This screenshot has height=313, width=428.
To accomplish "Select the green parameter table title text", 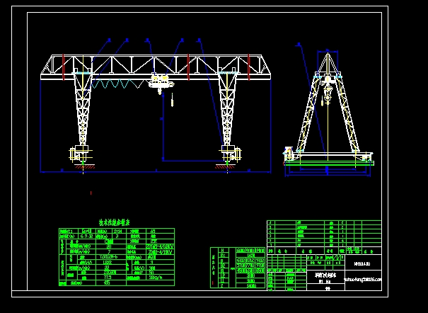I will coord(114,222).
